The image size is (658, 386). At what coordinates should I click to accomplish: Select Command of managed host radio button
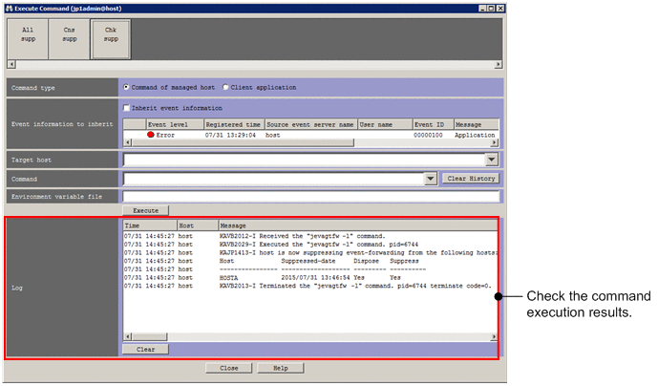(127, 87)
